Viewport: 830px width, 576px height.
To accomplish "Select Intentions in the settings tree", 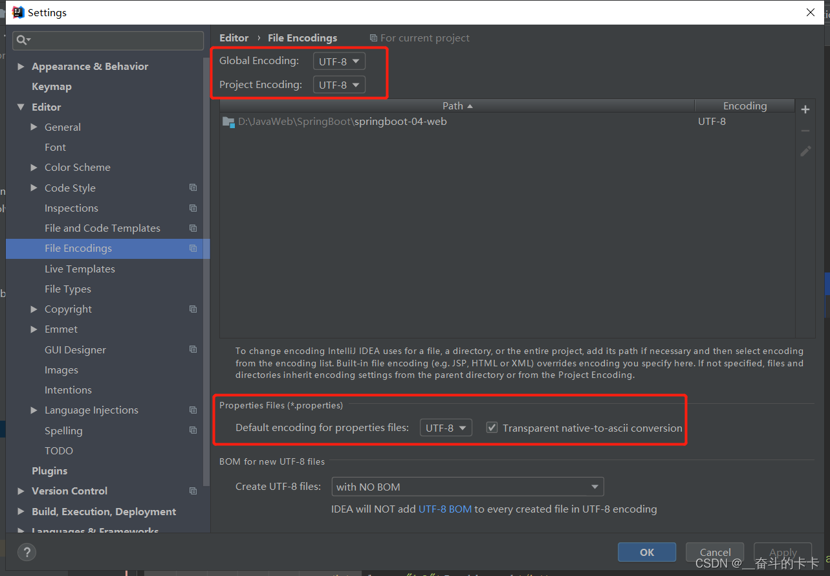I will point(68,390).
